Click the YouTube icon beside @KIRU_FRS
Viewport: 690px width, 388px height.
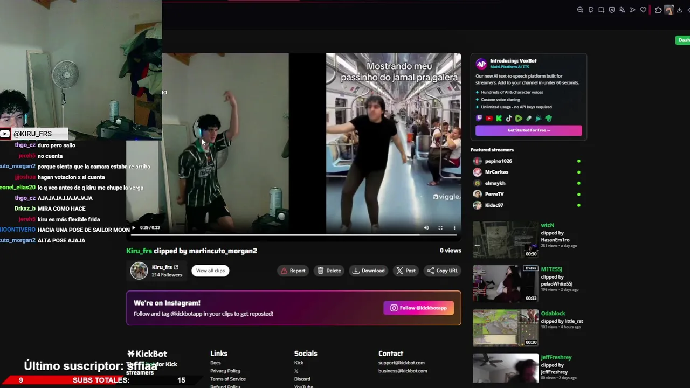(5, 134)
